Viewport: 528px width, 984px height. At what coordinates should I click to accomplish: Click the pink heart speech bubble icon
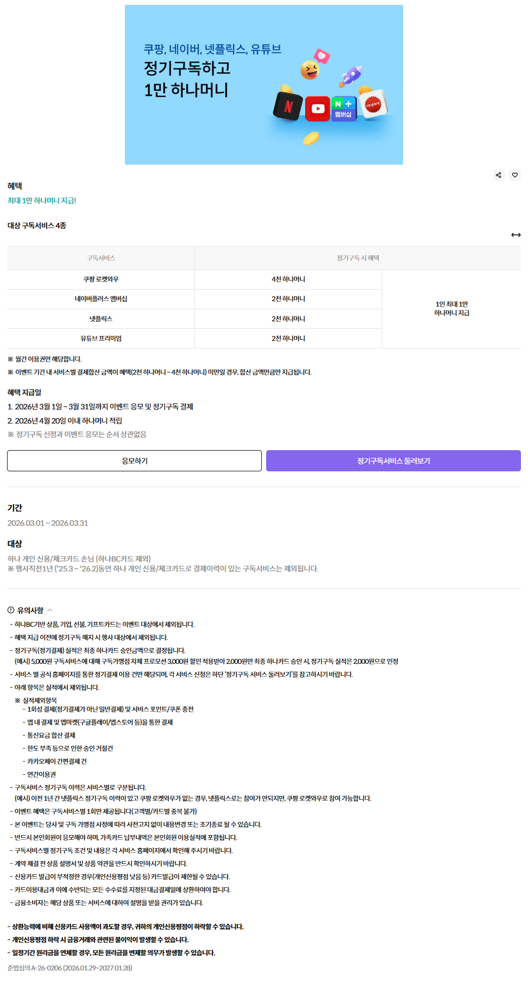[x=322, y=55]
